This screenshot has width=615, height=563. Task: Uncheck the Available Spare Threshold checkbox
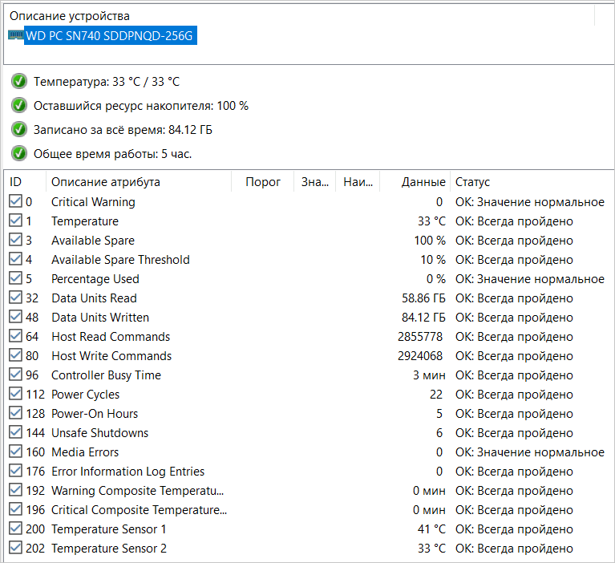click(x=15, y=259)
